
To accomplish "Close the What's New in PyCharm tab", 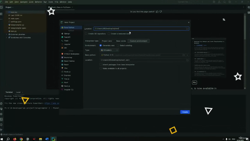I will (72, 7).
